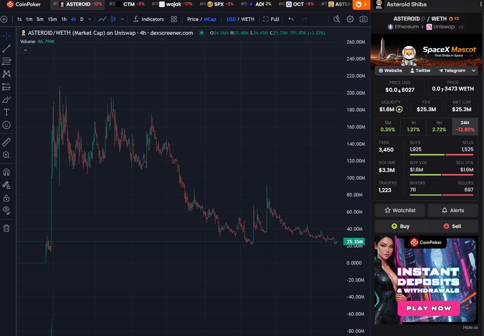Select the candlestick chart style icon

(113, 19)
